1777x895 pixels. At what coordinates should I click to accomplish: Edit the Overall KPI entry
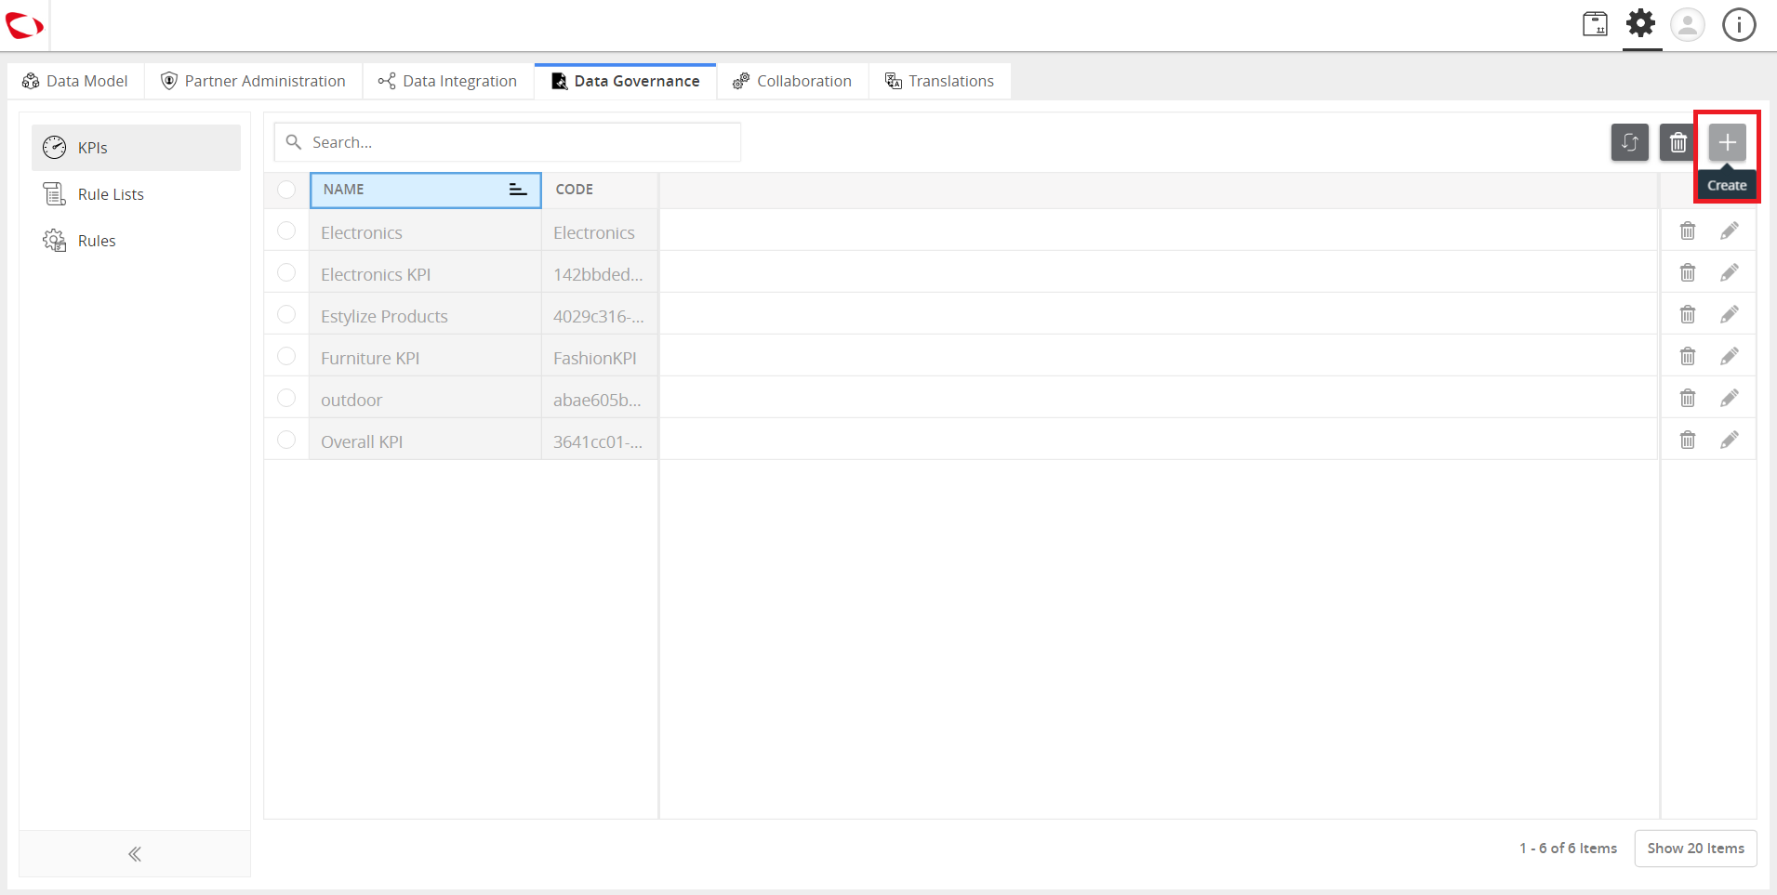(x=1729, y=440)
